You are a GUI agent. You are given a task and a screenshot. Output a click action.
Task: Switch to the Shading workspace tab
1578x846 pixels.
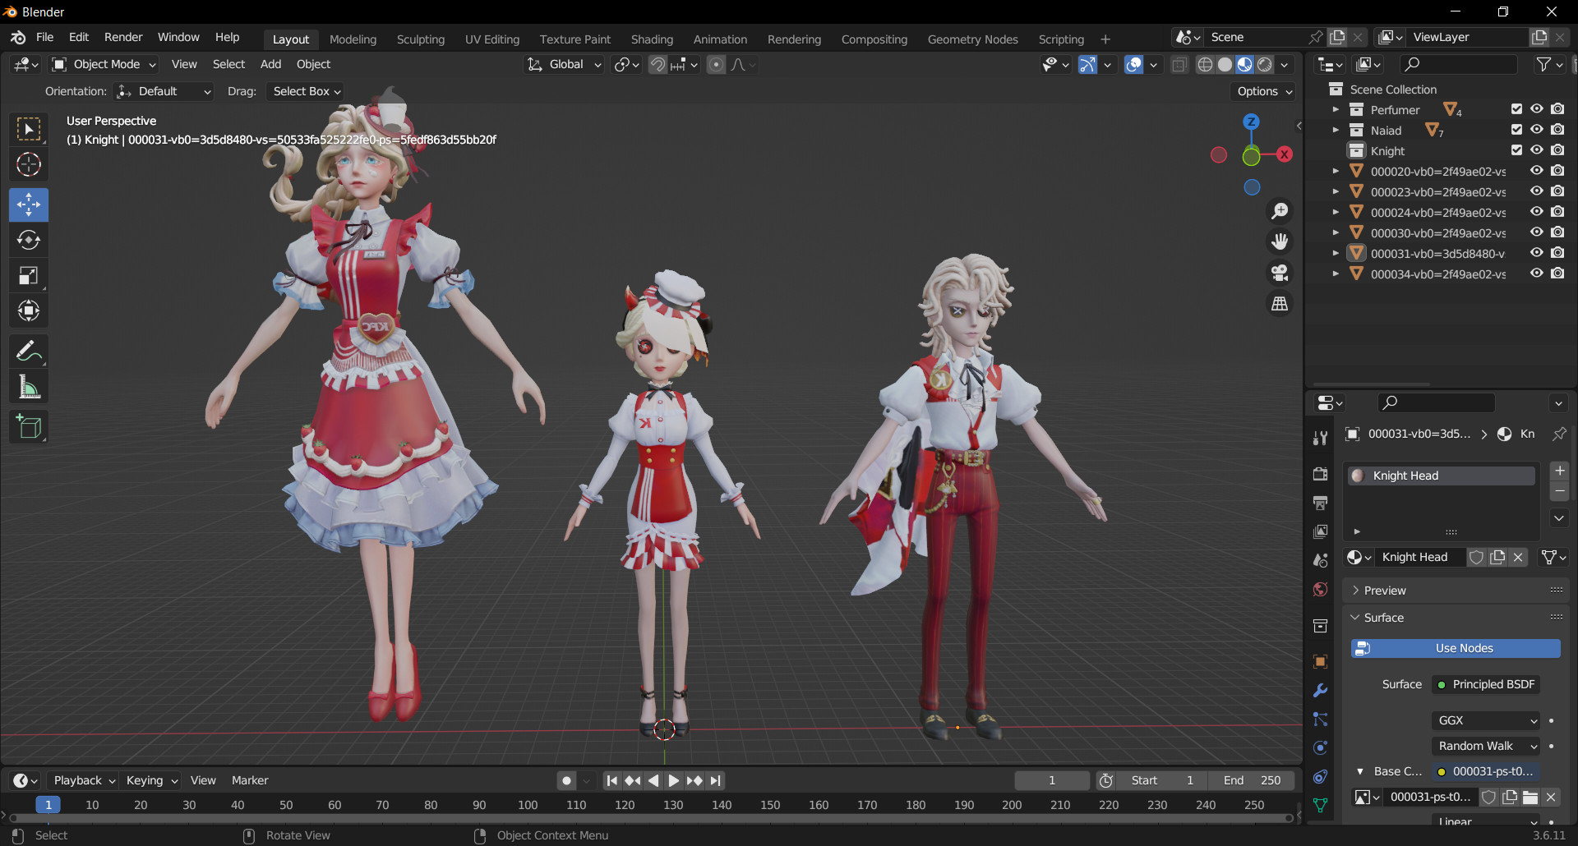pos(652,39)
